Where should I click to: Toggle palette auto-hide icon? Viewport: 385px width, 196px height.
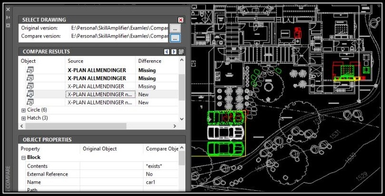pos(8,18)
